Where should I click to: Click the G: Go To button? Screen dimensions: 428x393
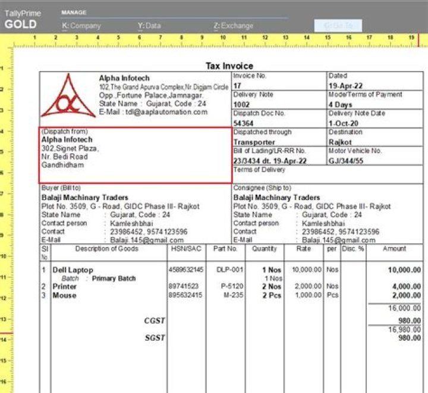click(338, 26)
